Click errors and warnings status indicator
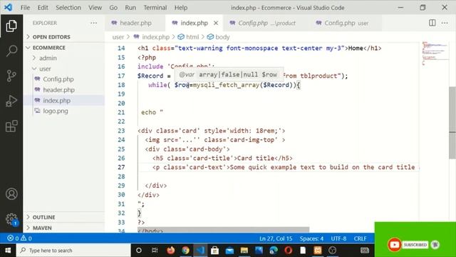Image resolution: width=456 pixels, height=257 pixels. (19, 238)
